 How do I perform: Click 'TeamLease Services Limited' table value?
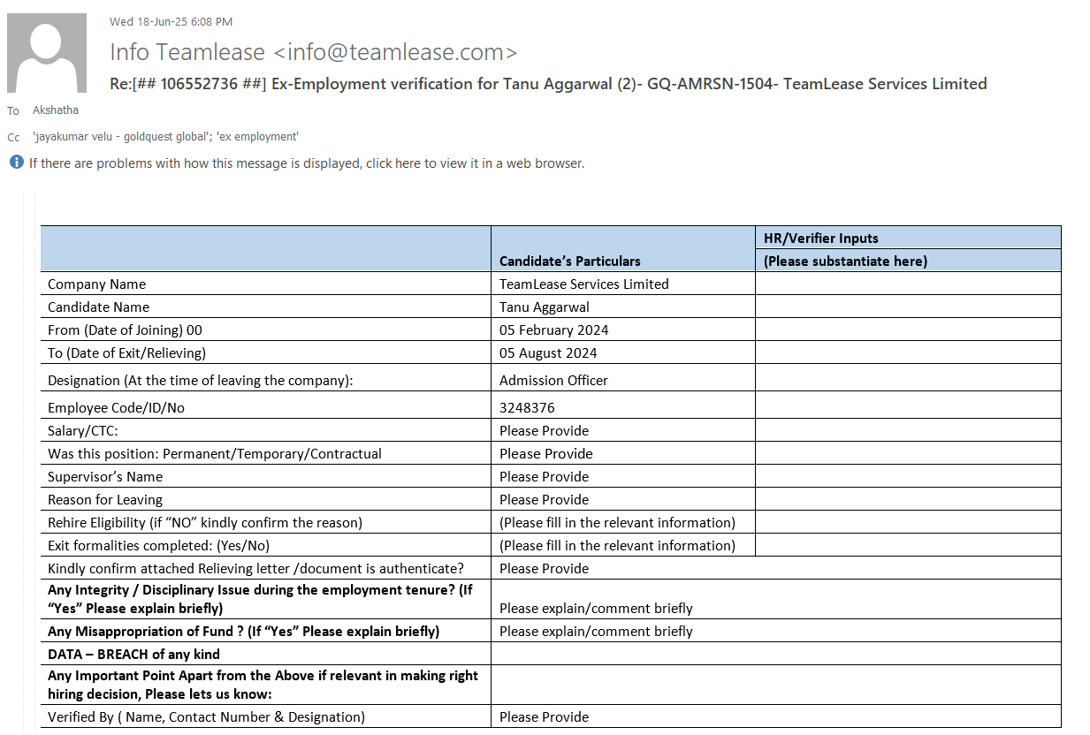tap(584, 284)
